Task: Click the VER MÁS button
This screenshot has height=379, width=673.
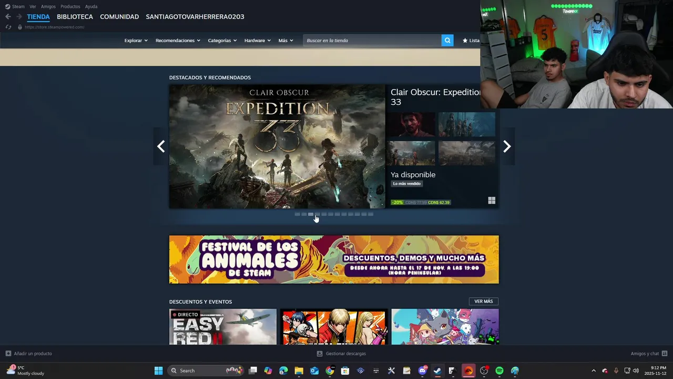Action: point(484,302)
